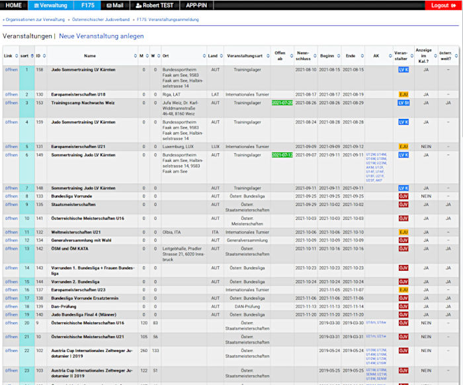Open event Weltmeisterschaften U21 via öffnen
Screen dimensions: 463x385
point(11,232)
